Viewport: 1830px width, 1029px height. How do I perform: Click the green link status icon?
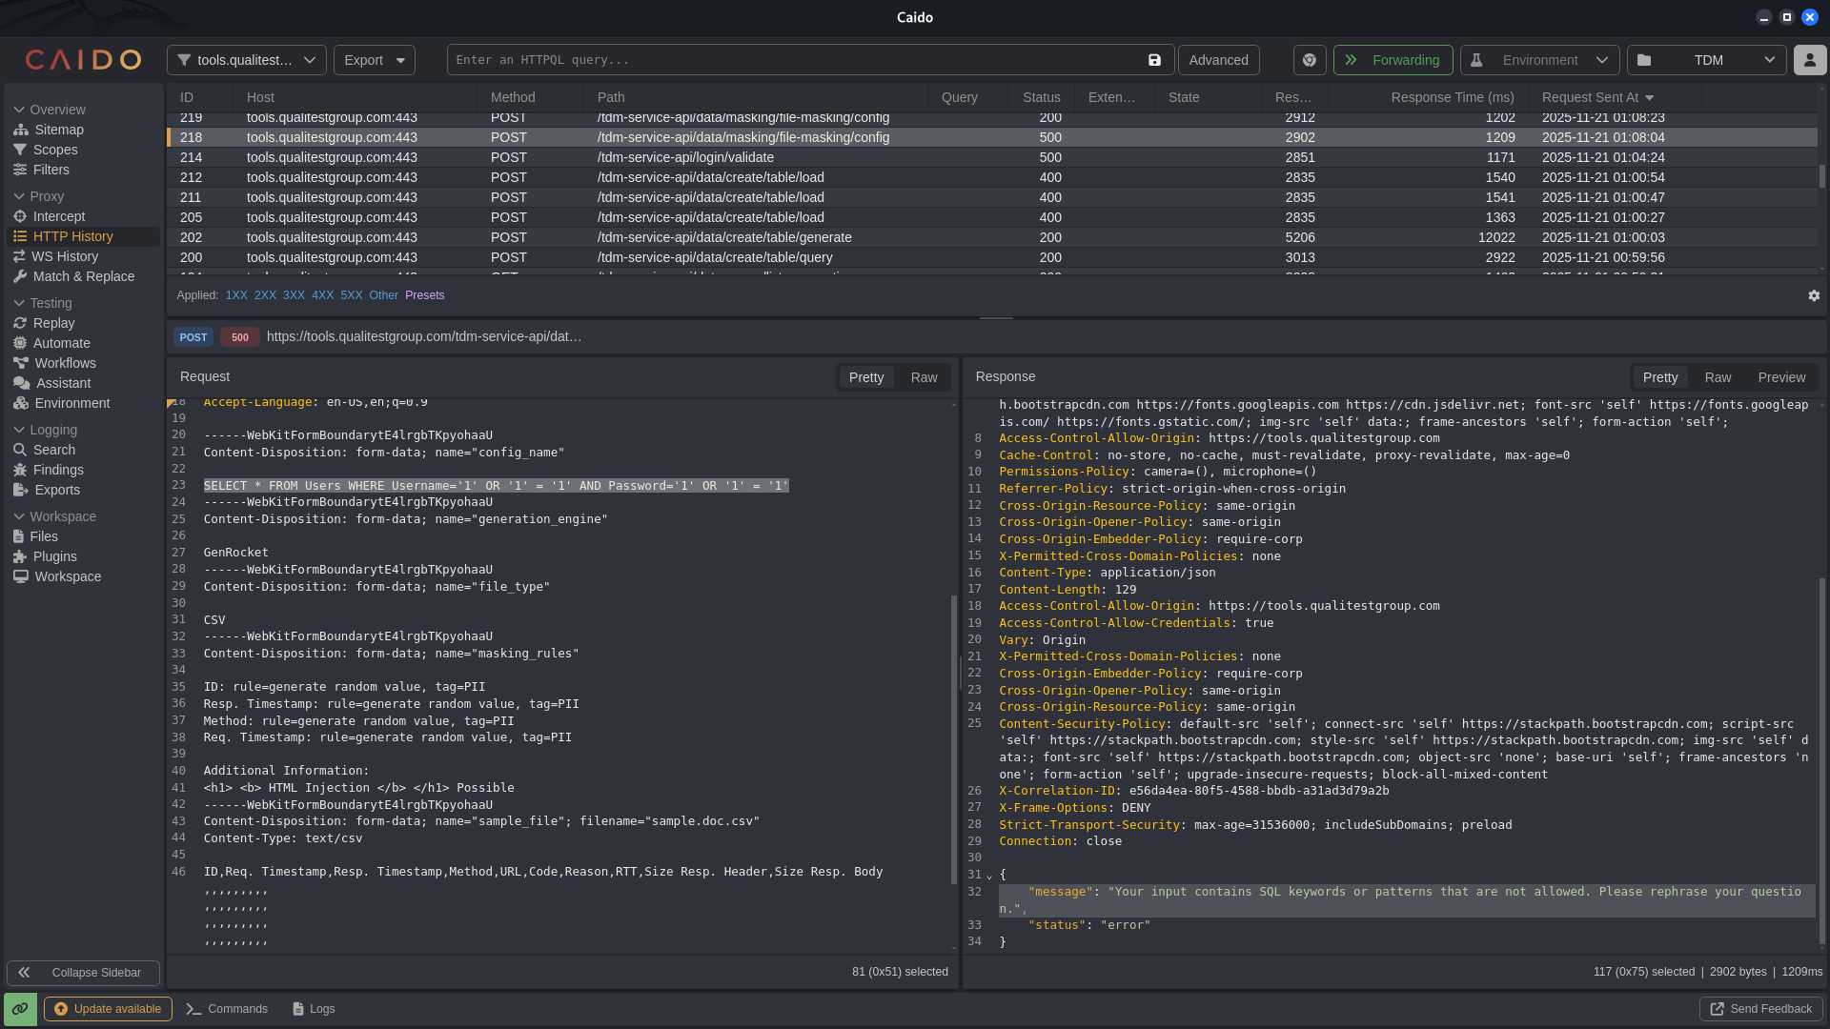tap(20, 1009)
